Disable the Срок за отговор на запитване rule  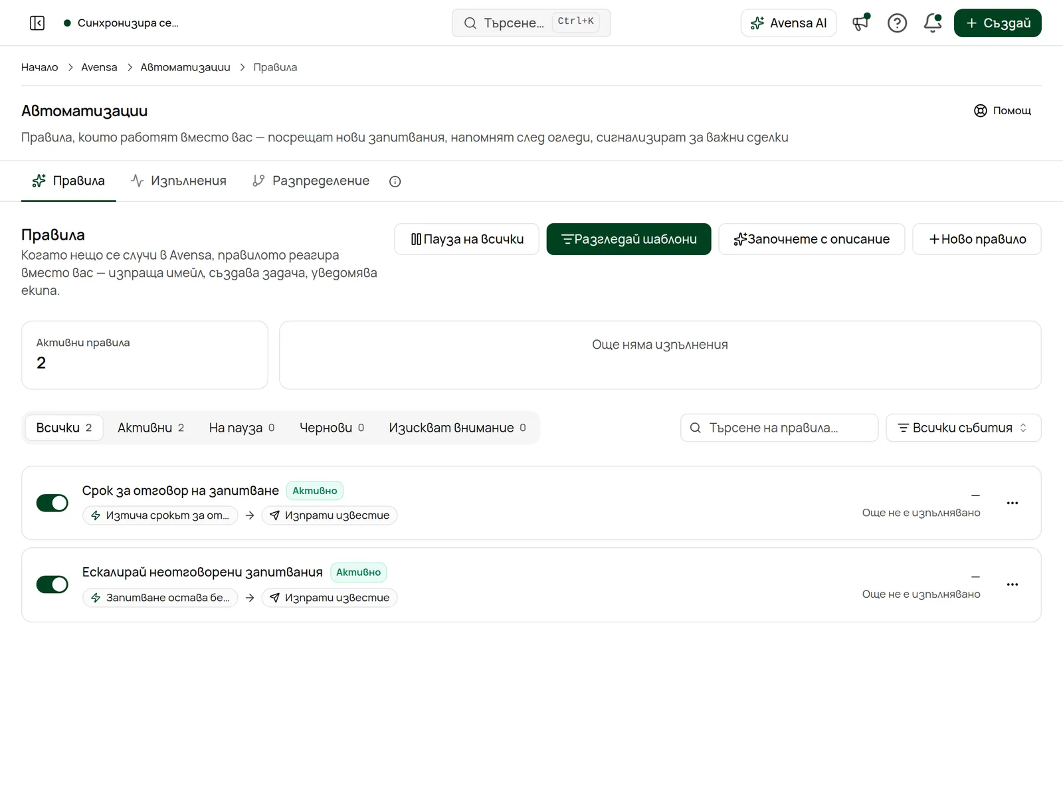[x=52, y=503]
